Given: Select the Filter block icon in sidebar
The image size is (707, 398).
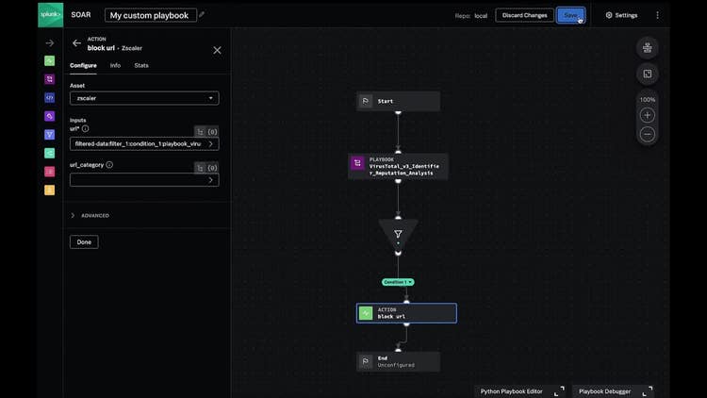Looking at the screenshot, I should [x=50, y=135].
